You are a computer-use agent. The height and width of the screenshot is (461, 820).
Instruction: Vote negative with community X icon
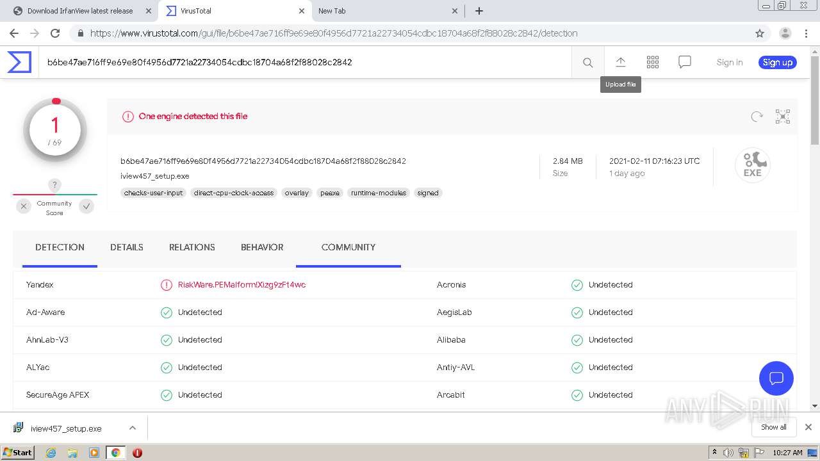23,206
